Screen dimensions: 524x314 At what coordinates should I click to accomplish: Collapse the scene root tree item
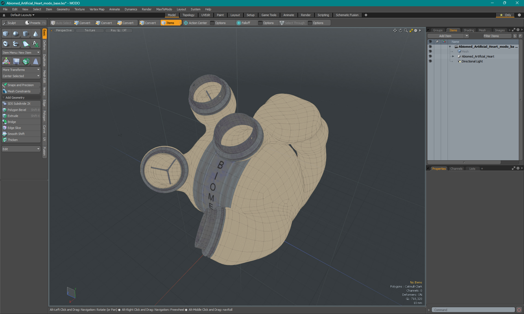[450, 47]
